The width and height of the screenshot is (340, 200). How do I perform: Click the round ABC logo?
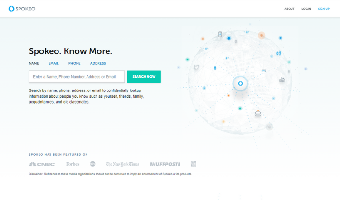pyautogui.click(x=93, y=164)
